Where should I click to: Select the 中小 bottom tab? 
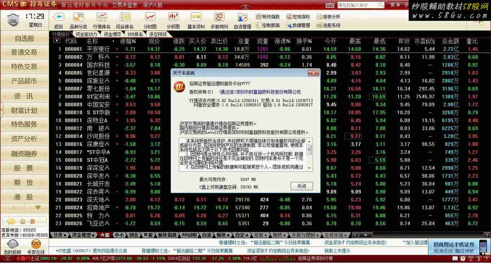click(119, 235)
